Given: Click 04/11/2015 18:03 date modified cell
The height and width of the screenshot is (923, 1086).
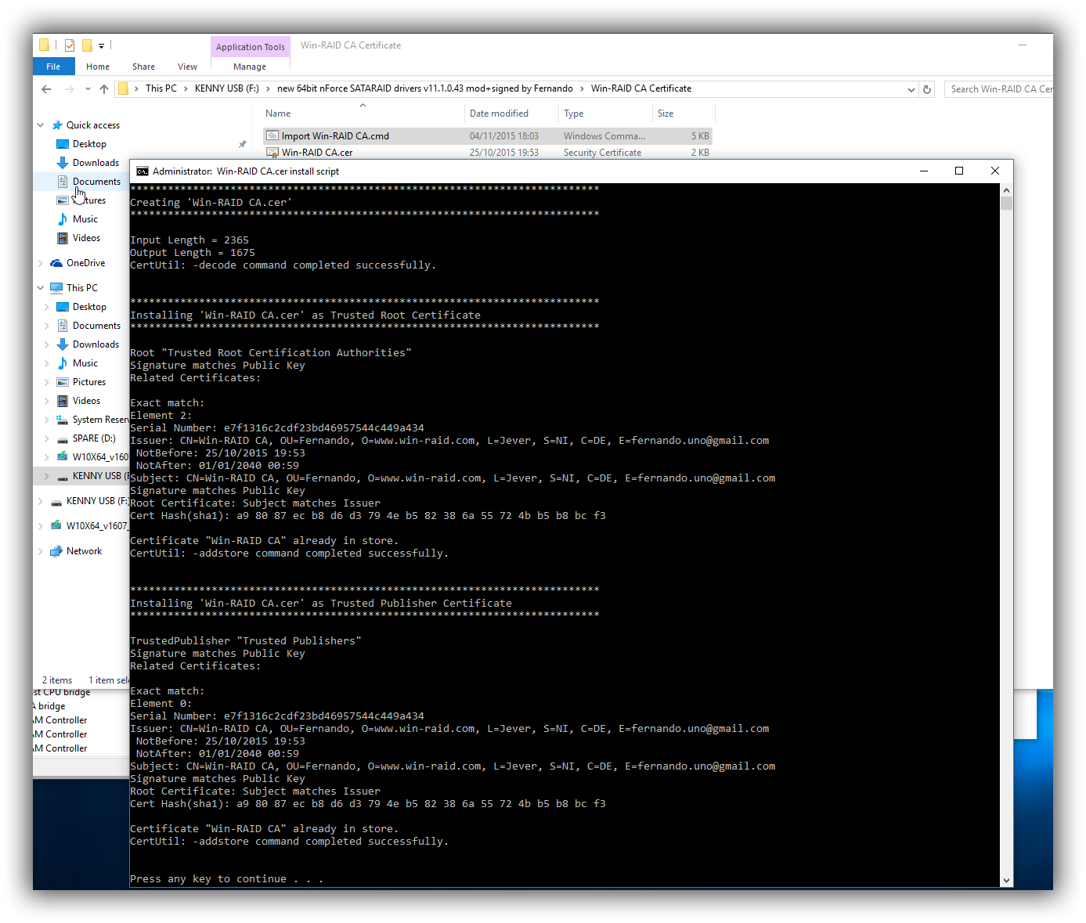Looking at the screenshot, I should 504,136.
